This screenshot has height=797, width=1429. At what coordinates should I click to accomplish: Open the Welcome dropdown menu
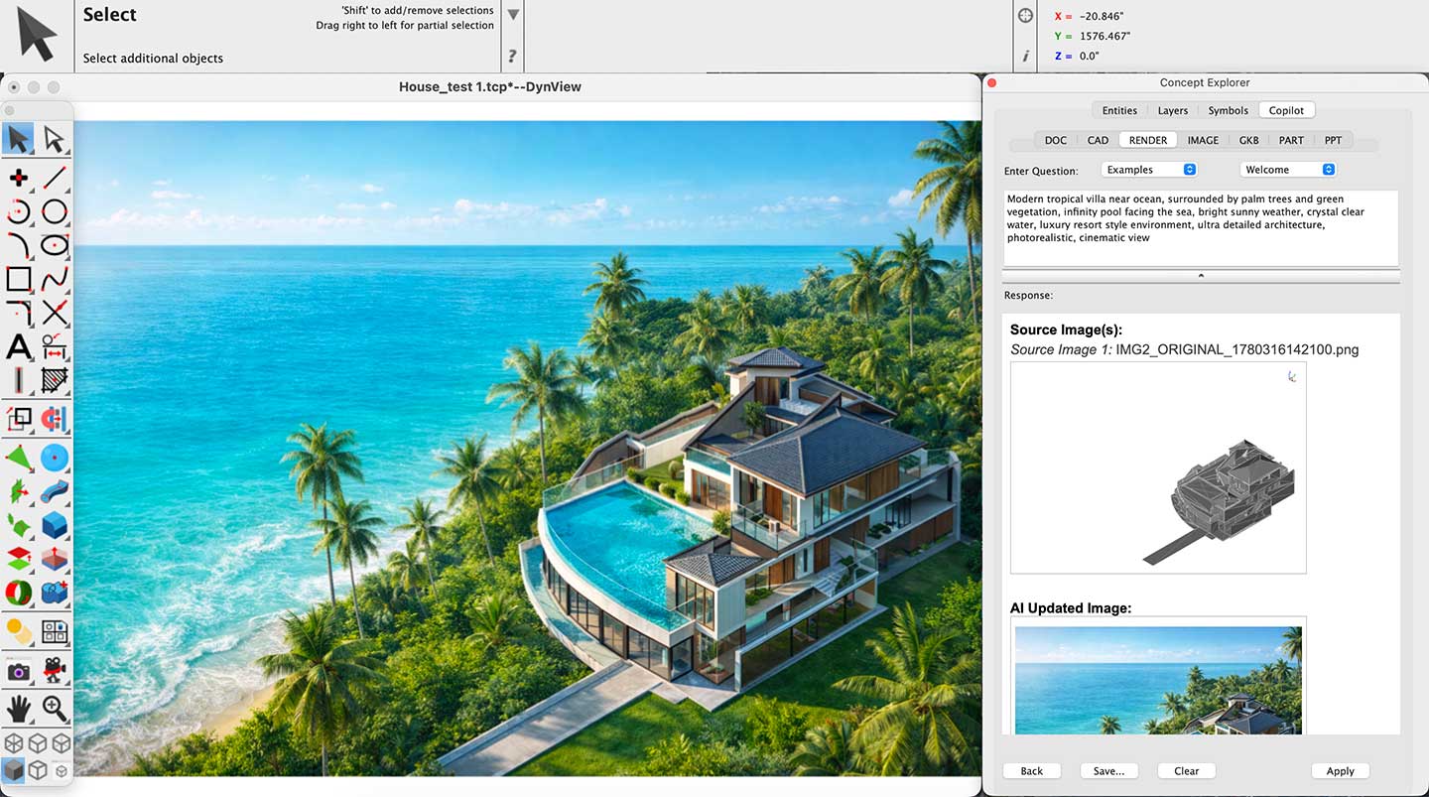tap(1288, 170)
